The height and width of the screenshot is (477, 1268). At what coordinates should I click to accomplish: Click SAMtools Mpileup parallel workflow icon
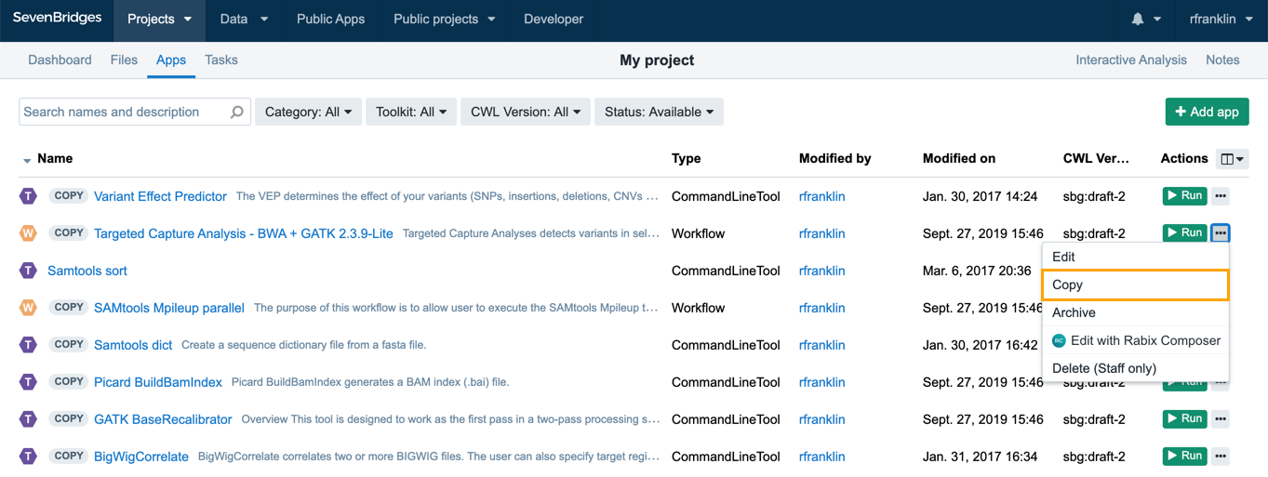coord(28,308)
